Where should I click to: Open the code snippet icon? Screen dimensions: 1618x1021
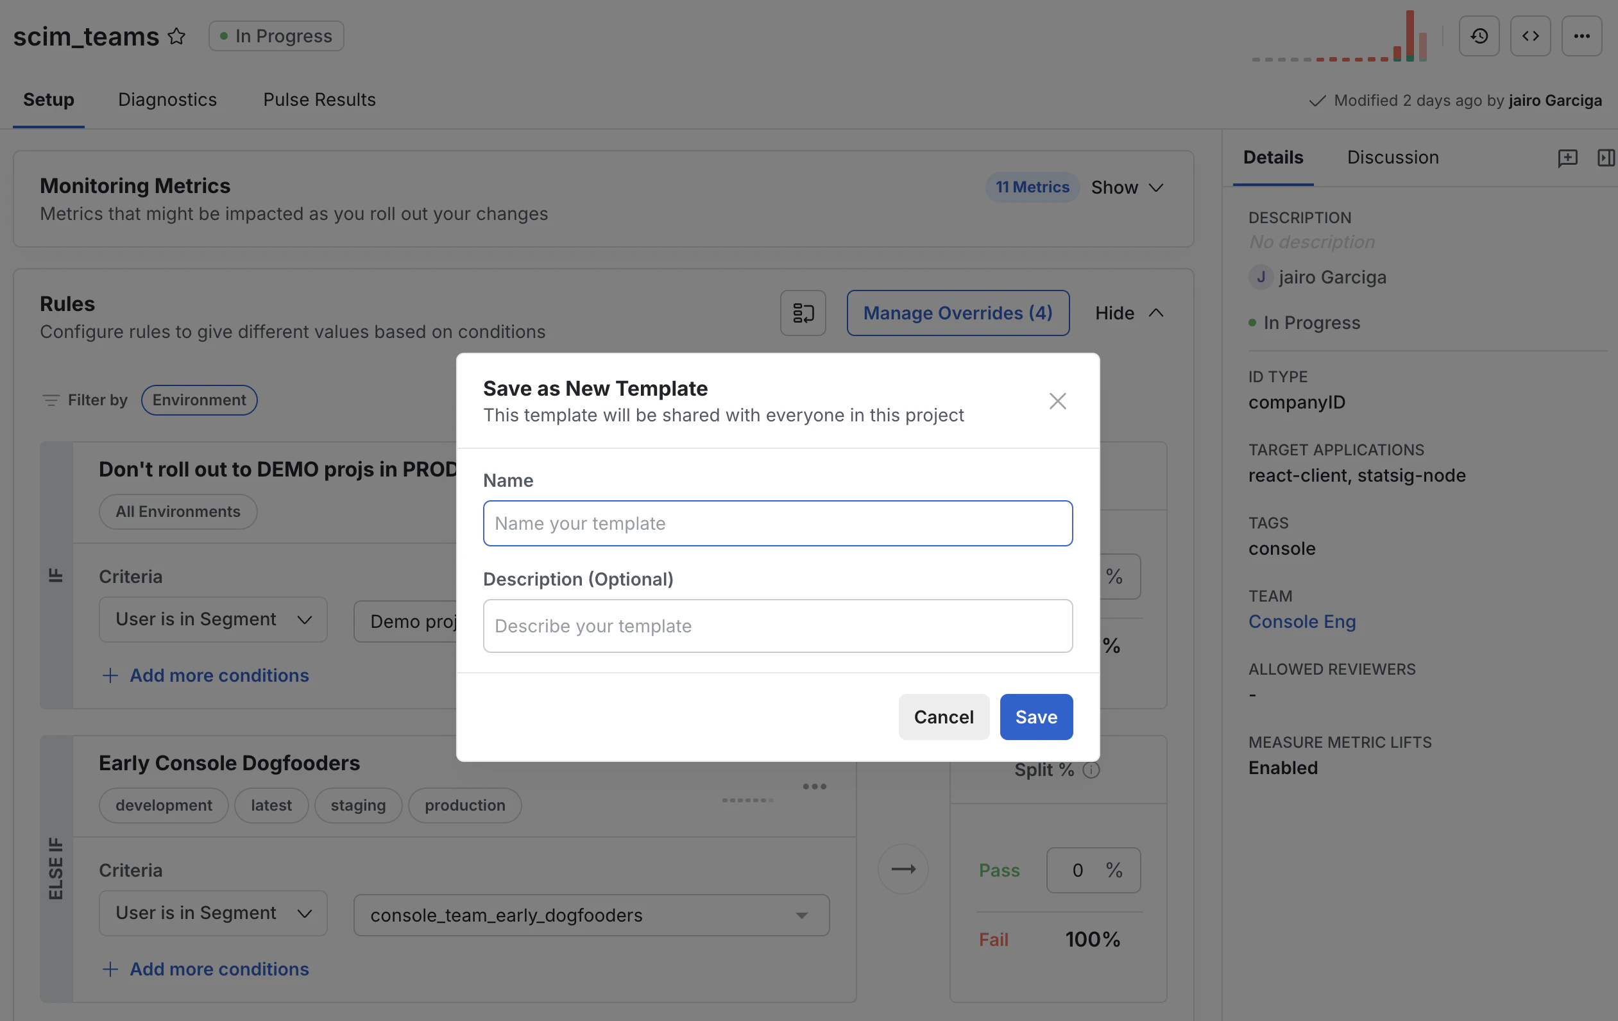1530,37
